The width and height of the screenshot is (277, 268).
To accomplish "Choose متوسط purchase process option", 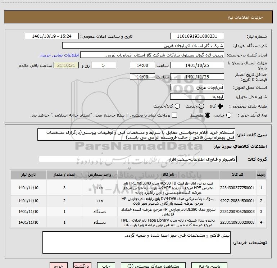I will [208, 115].
